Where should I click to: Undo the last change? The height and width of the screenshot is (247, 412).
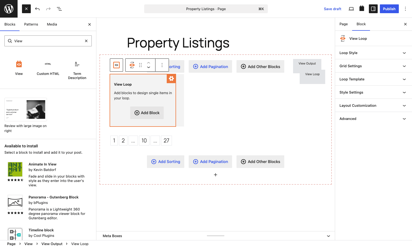point(37,9)
